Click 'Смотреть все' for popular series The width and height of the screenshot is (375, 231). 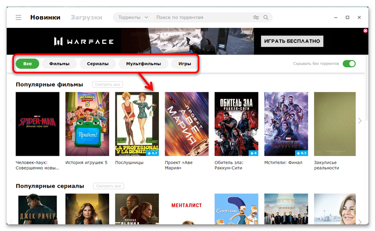109,186
